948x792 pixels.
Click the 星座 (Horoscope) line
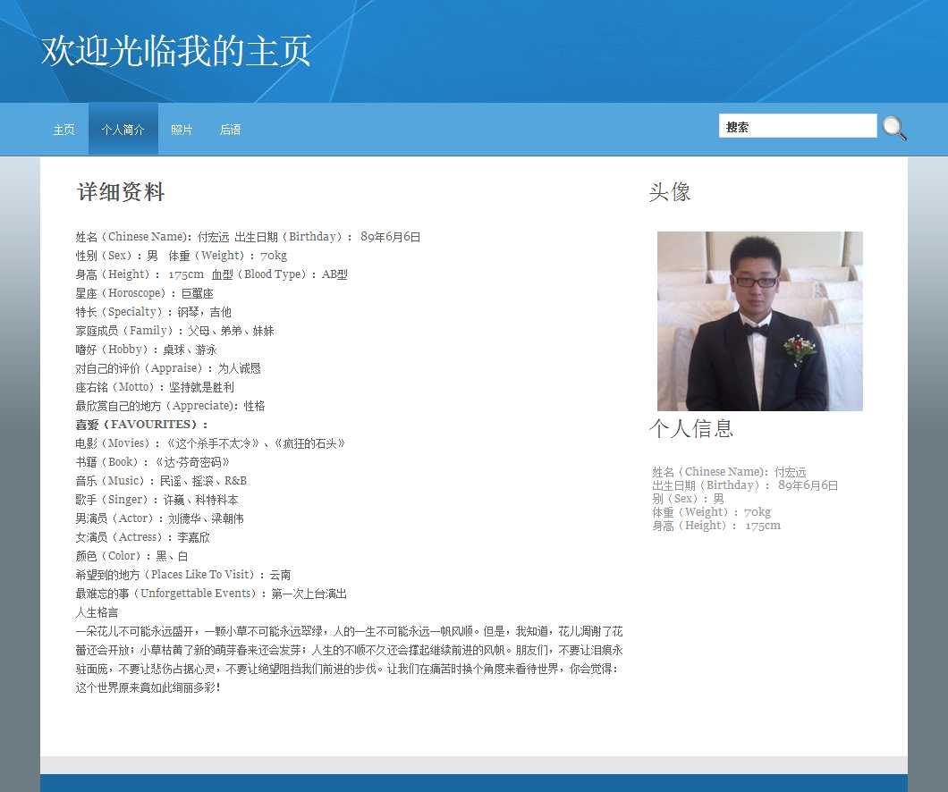point(144,293)
